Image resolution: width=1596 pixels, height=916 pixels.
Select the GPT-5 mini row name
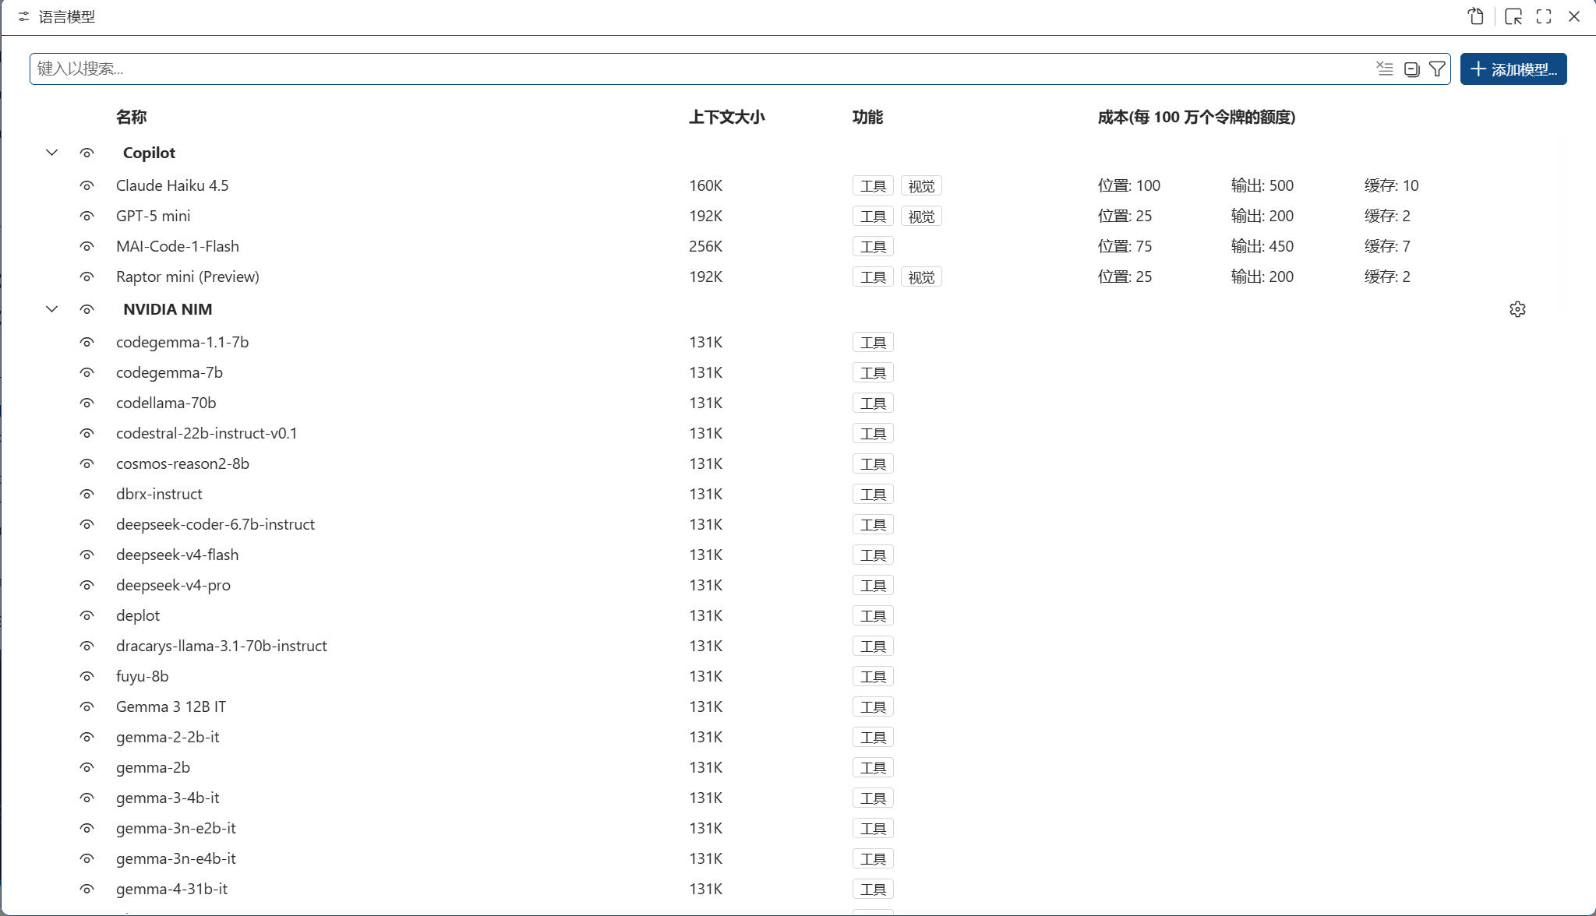[153, 216]
